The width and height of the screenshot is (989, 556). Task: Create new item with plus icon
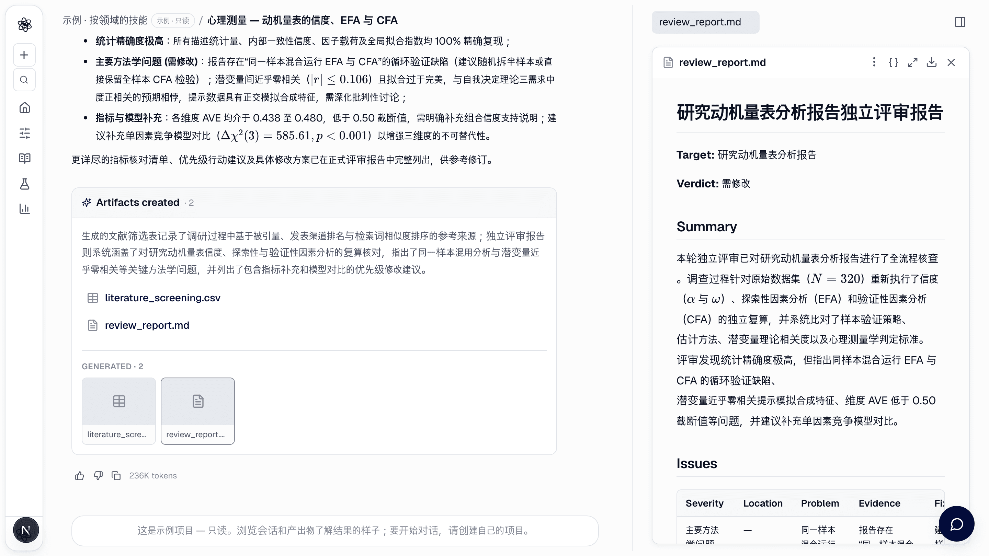[24, 55]
